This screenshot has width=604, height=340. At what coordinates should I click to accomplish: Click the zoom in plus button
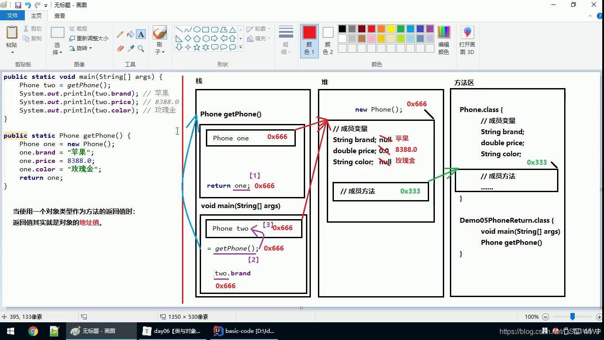(599, 317)
